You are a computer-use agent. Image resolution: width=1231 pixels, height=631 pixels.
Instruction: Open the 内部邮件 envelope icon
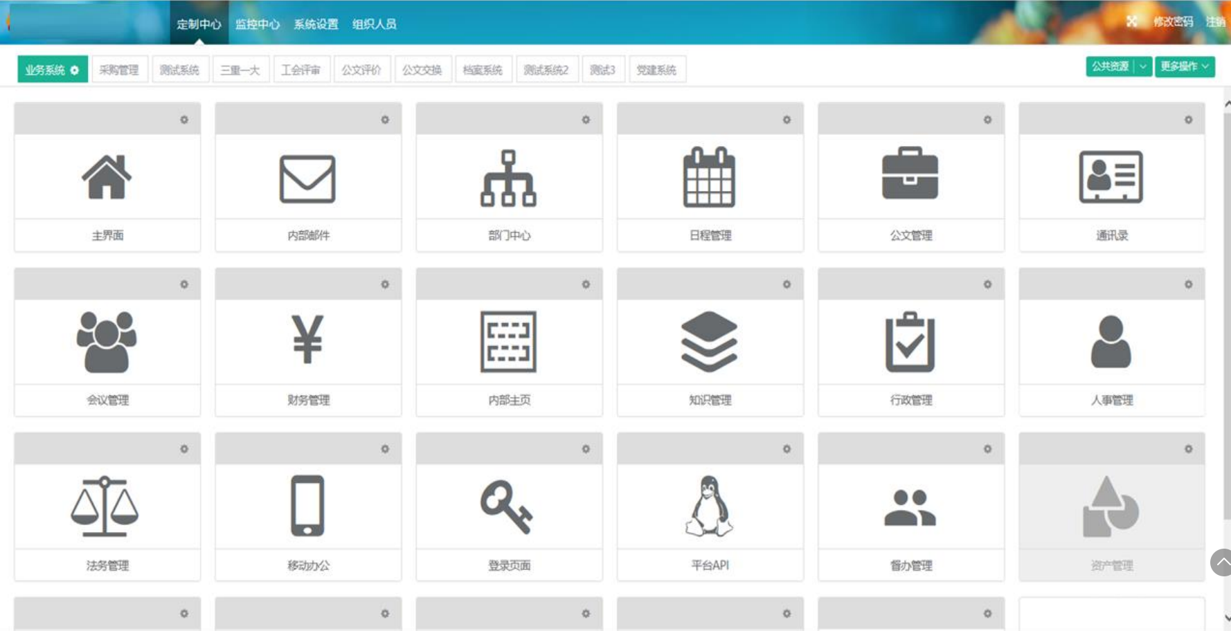click(307, 179)
